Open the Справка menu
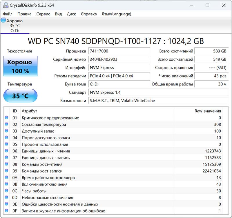The image size is (232, 218). point(89,14)
